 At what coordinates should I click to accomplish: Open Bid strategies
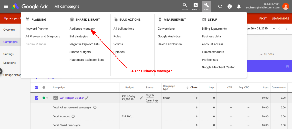[x=79, y=37]
